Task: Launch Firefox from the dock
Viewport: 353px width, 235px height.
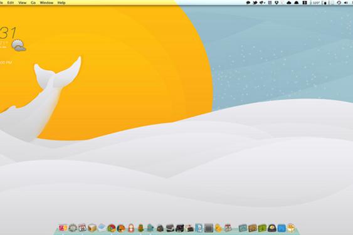Action: point(121,228)
